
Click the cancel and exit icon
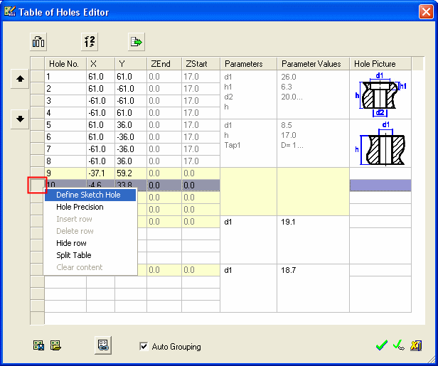[x=416, y=345]
